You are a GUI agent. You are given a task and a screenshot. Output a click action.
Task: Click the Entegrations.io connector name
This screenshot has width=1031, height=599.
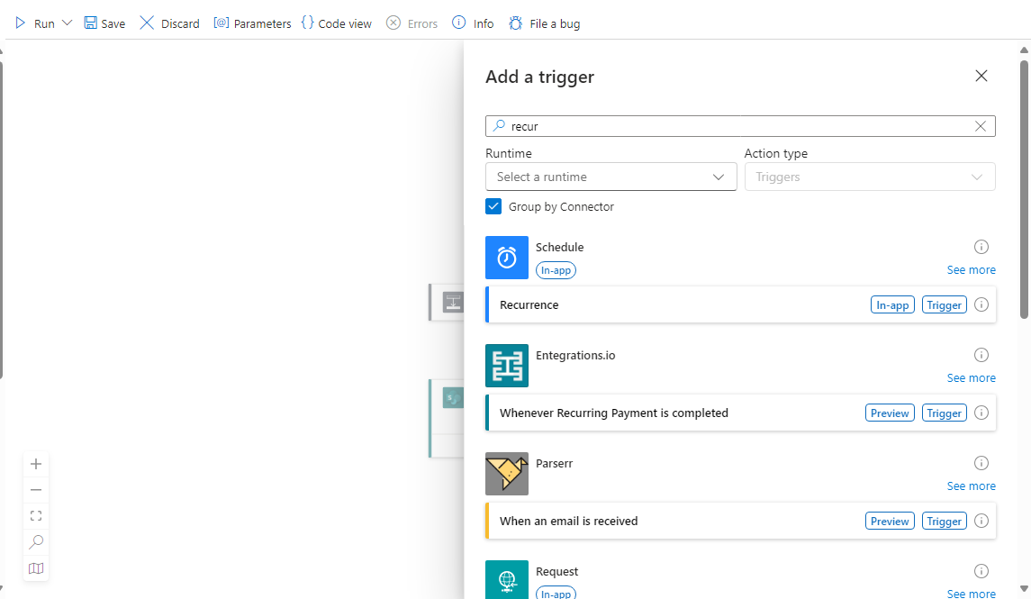(x=575, y=355)
